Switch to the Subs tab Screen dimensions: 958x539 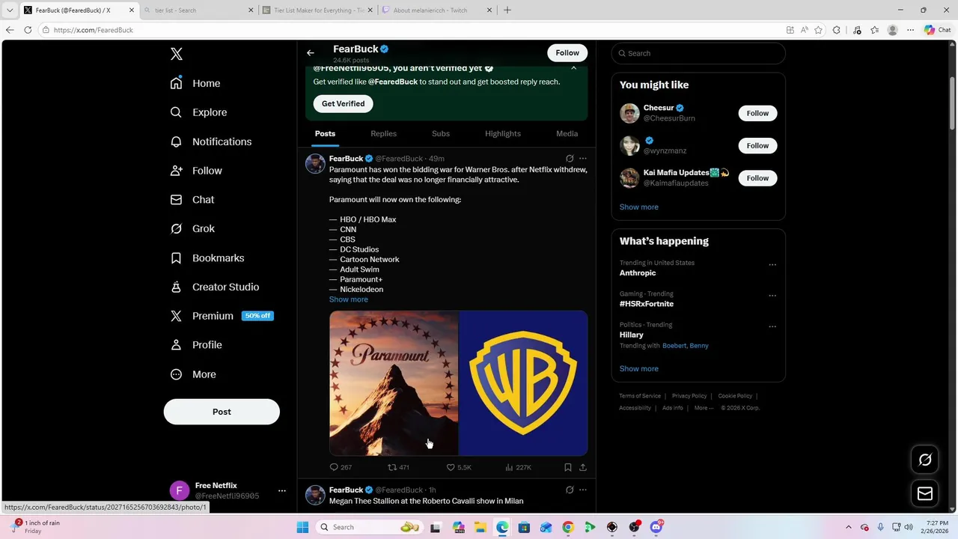[441, 133]
